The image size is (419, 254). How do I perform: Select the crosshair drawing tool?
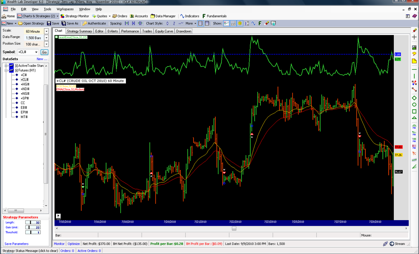click(x=414, y=37)
